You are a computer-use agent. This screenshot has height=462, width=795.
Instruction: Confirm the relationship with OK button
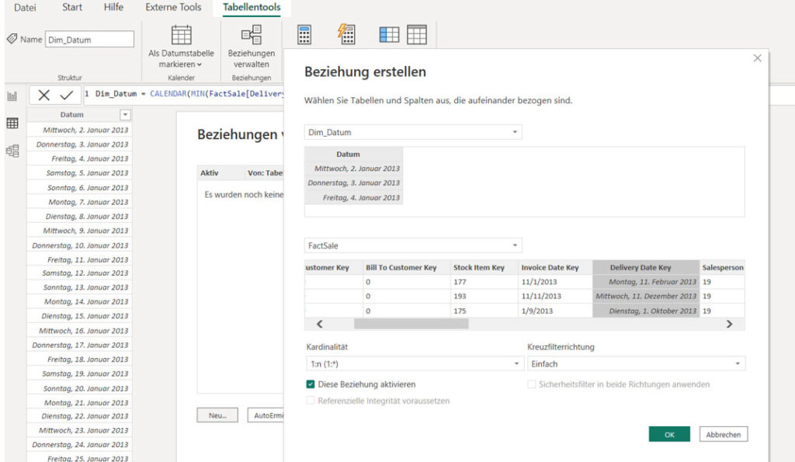point(669,435)
